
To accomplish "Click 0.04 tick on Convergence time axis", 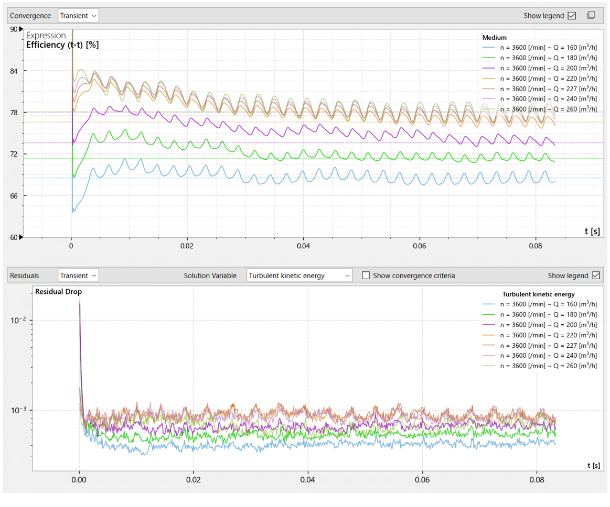I will pos(304,246).
